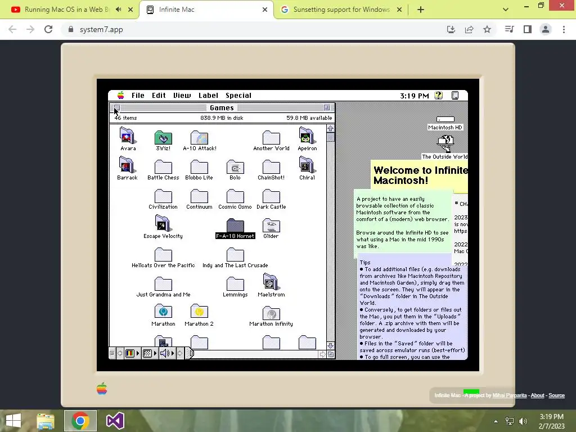576x432 pixels.
Task: Open the 3Wiz! game folder
Action: tap(163, 139)
